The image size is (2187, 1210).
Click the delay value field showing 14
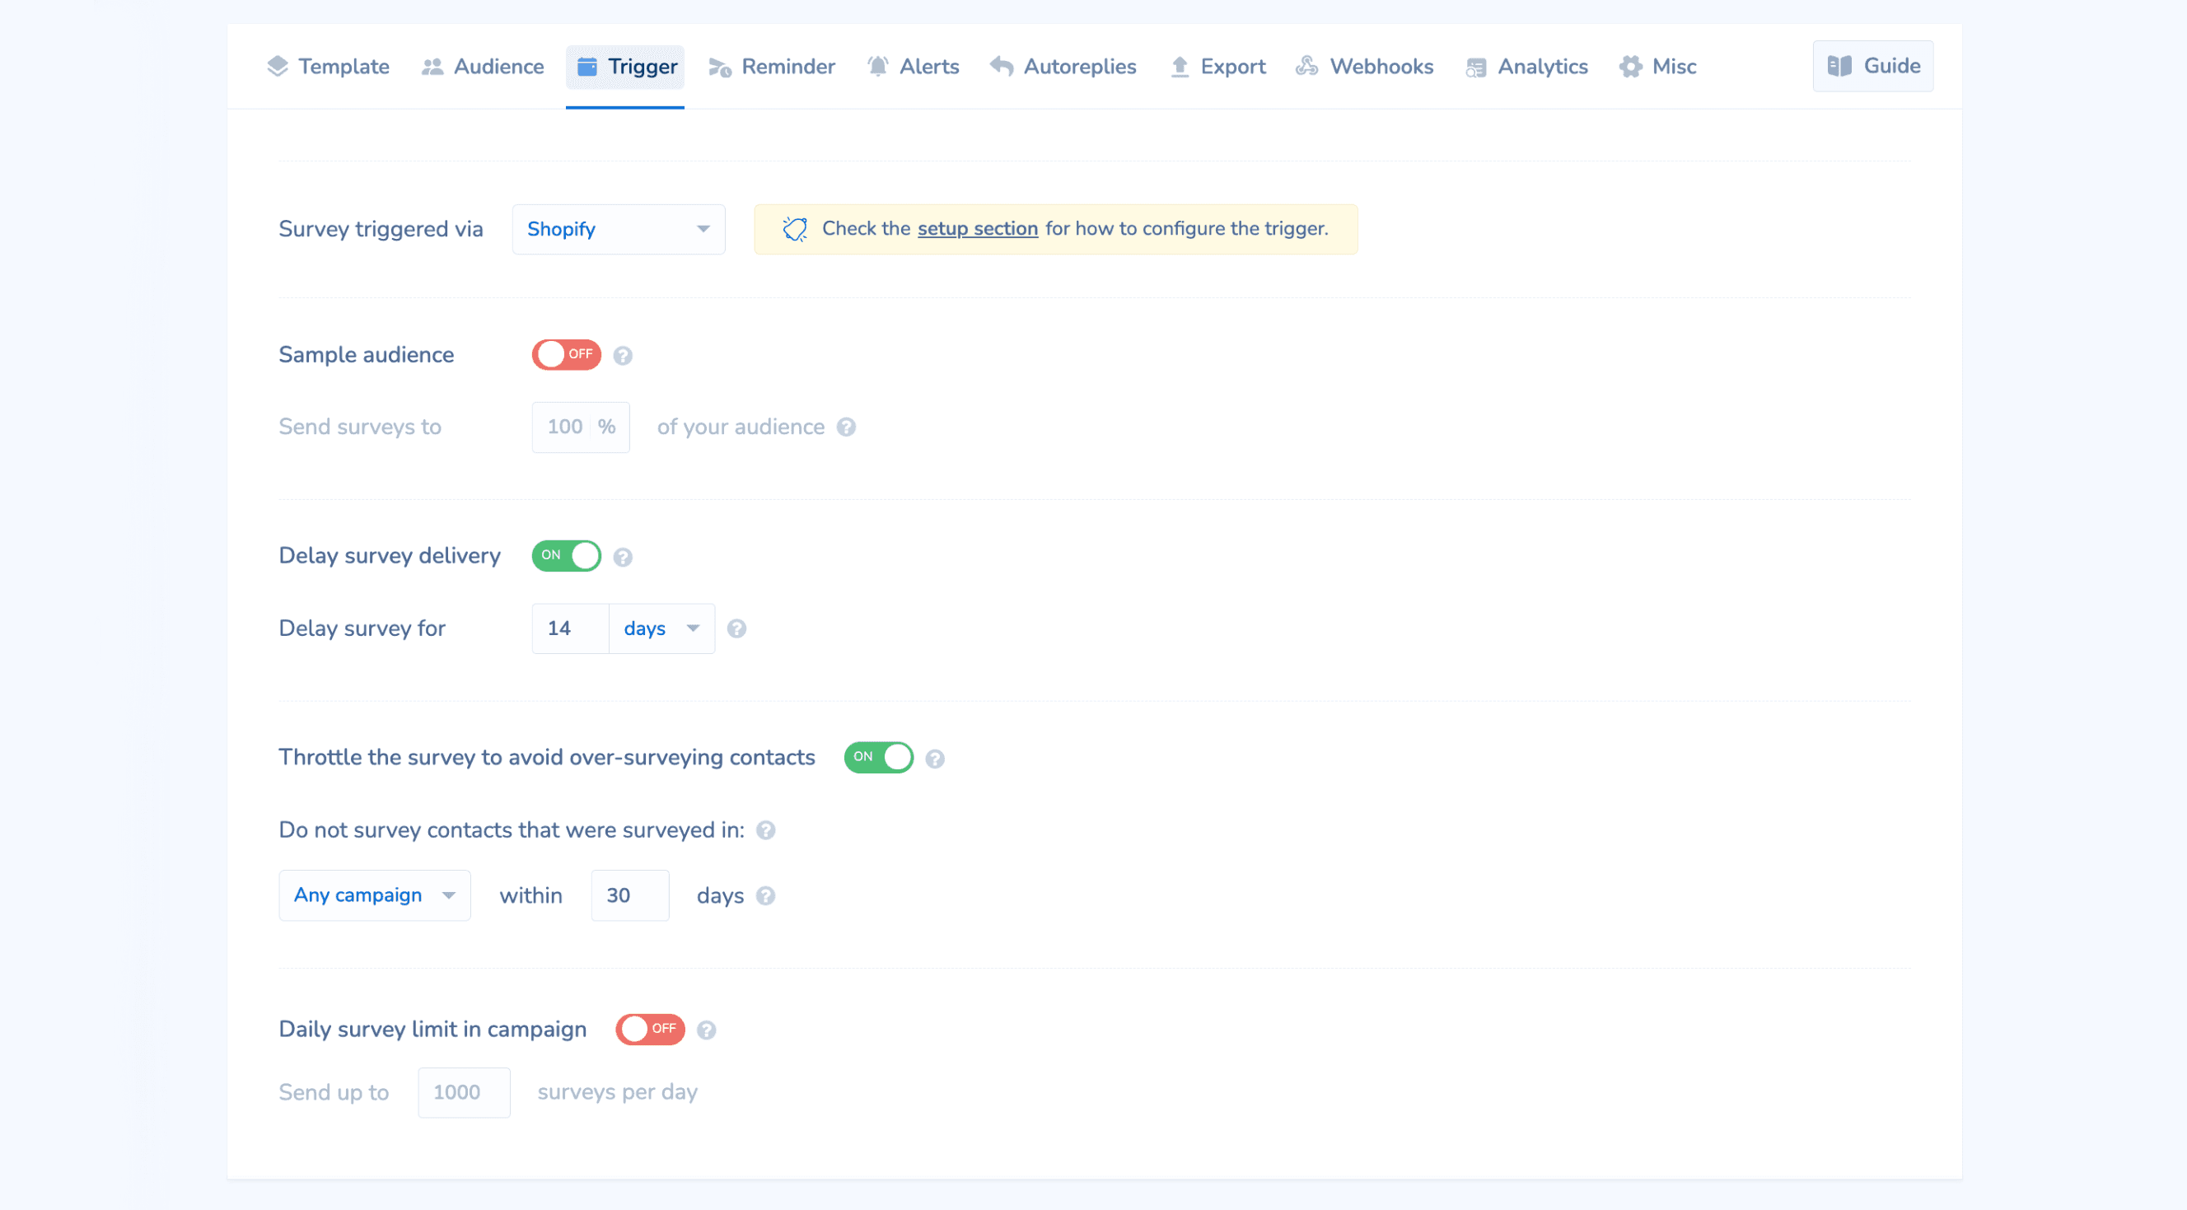point(571,629)
